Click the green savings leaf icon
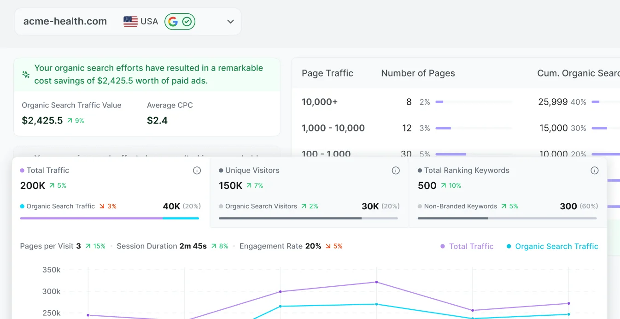 pyautogui.click(x=26, y=74)
